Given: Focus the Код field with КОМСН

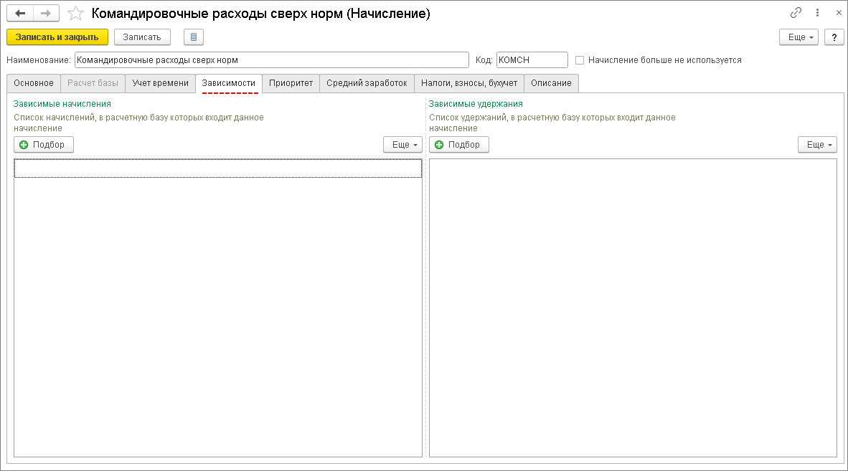Looking at the screenshot, I should (x=532, y=60).
